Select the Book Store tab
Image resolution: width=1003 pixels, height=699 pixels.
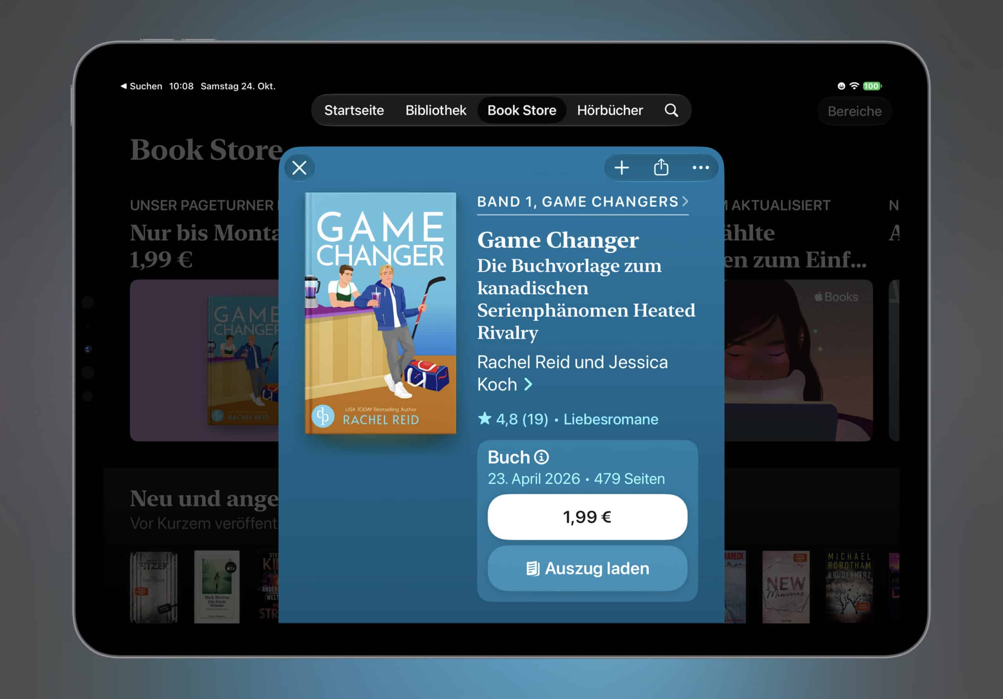tap(521, 110)
